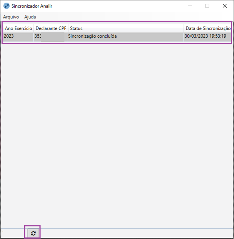Minimize the Sincronizador Analir window
This screenshot has width=234, height=239.
coord(190,6)
